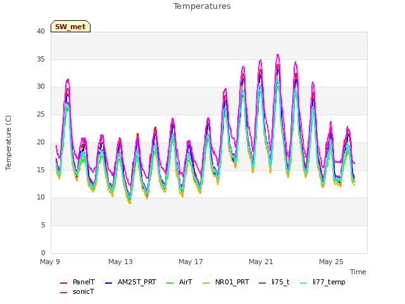Click the 30 y-axis tick label
This screenshot has height=304, width=405.
point(40,87)
